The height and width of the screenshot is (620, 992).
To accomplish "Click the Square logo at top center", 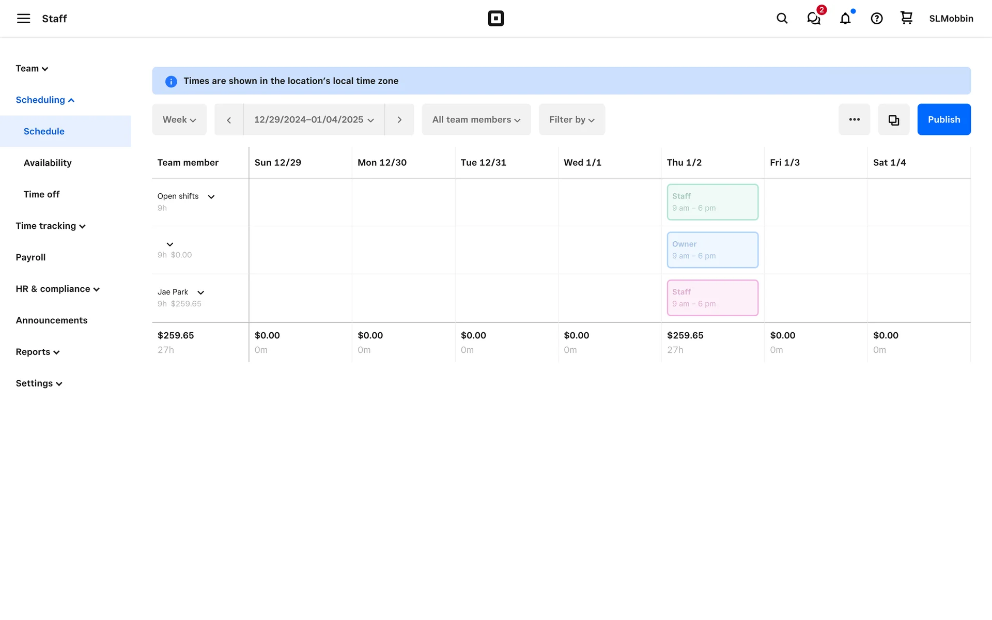I will 495,19.
